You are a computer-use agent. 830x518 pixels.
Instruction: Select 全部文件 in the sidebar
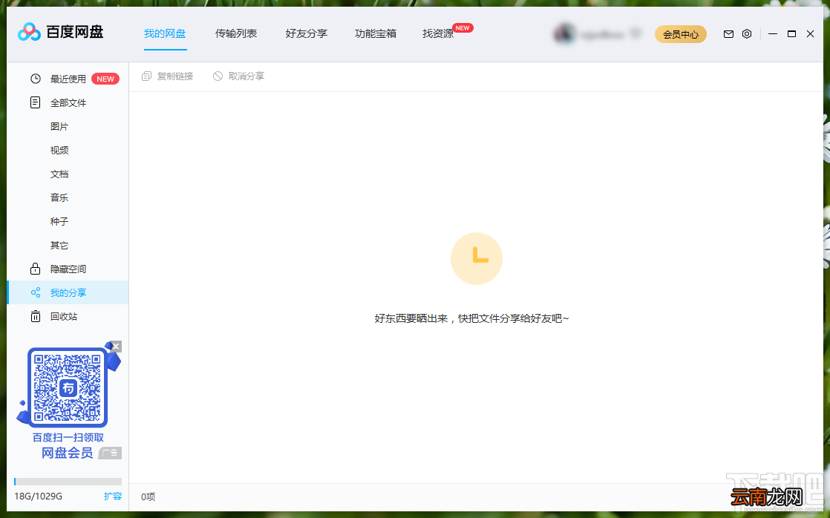68,102
